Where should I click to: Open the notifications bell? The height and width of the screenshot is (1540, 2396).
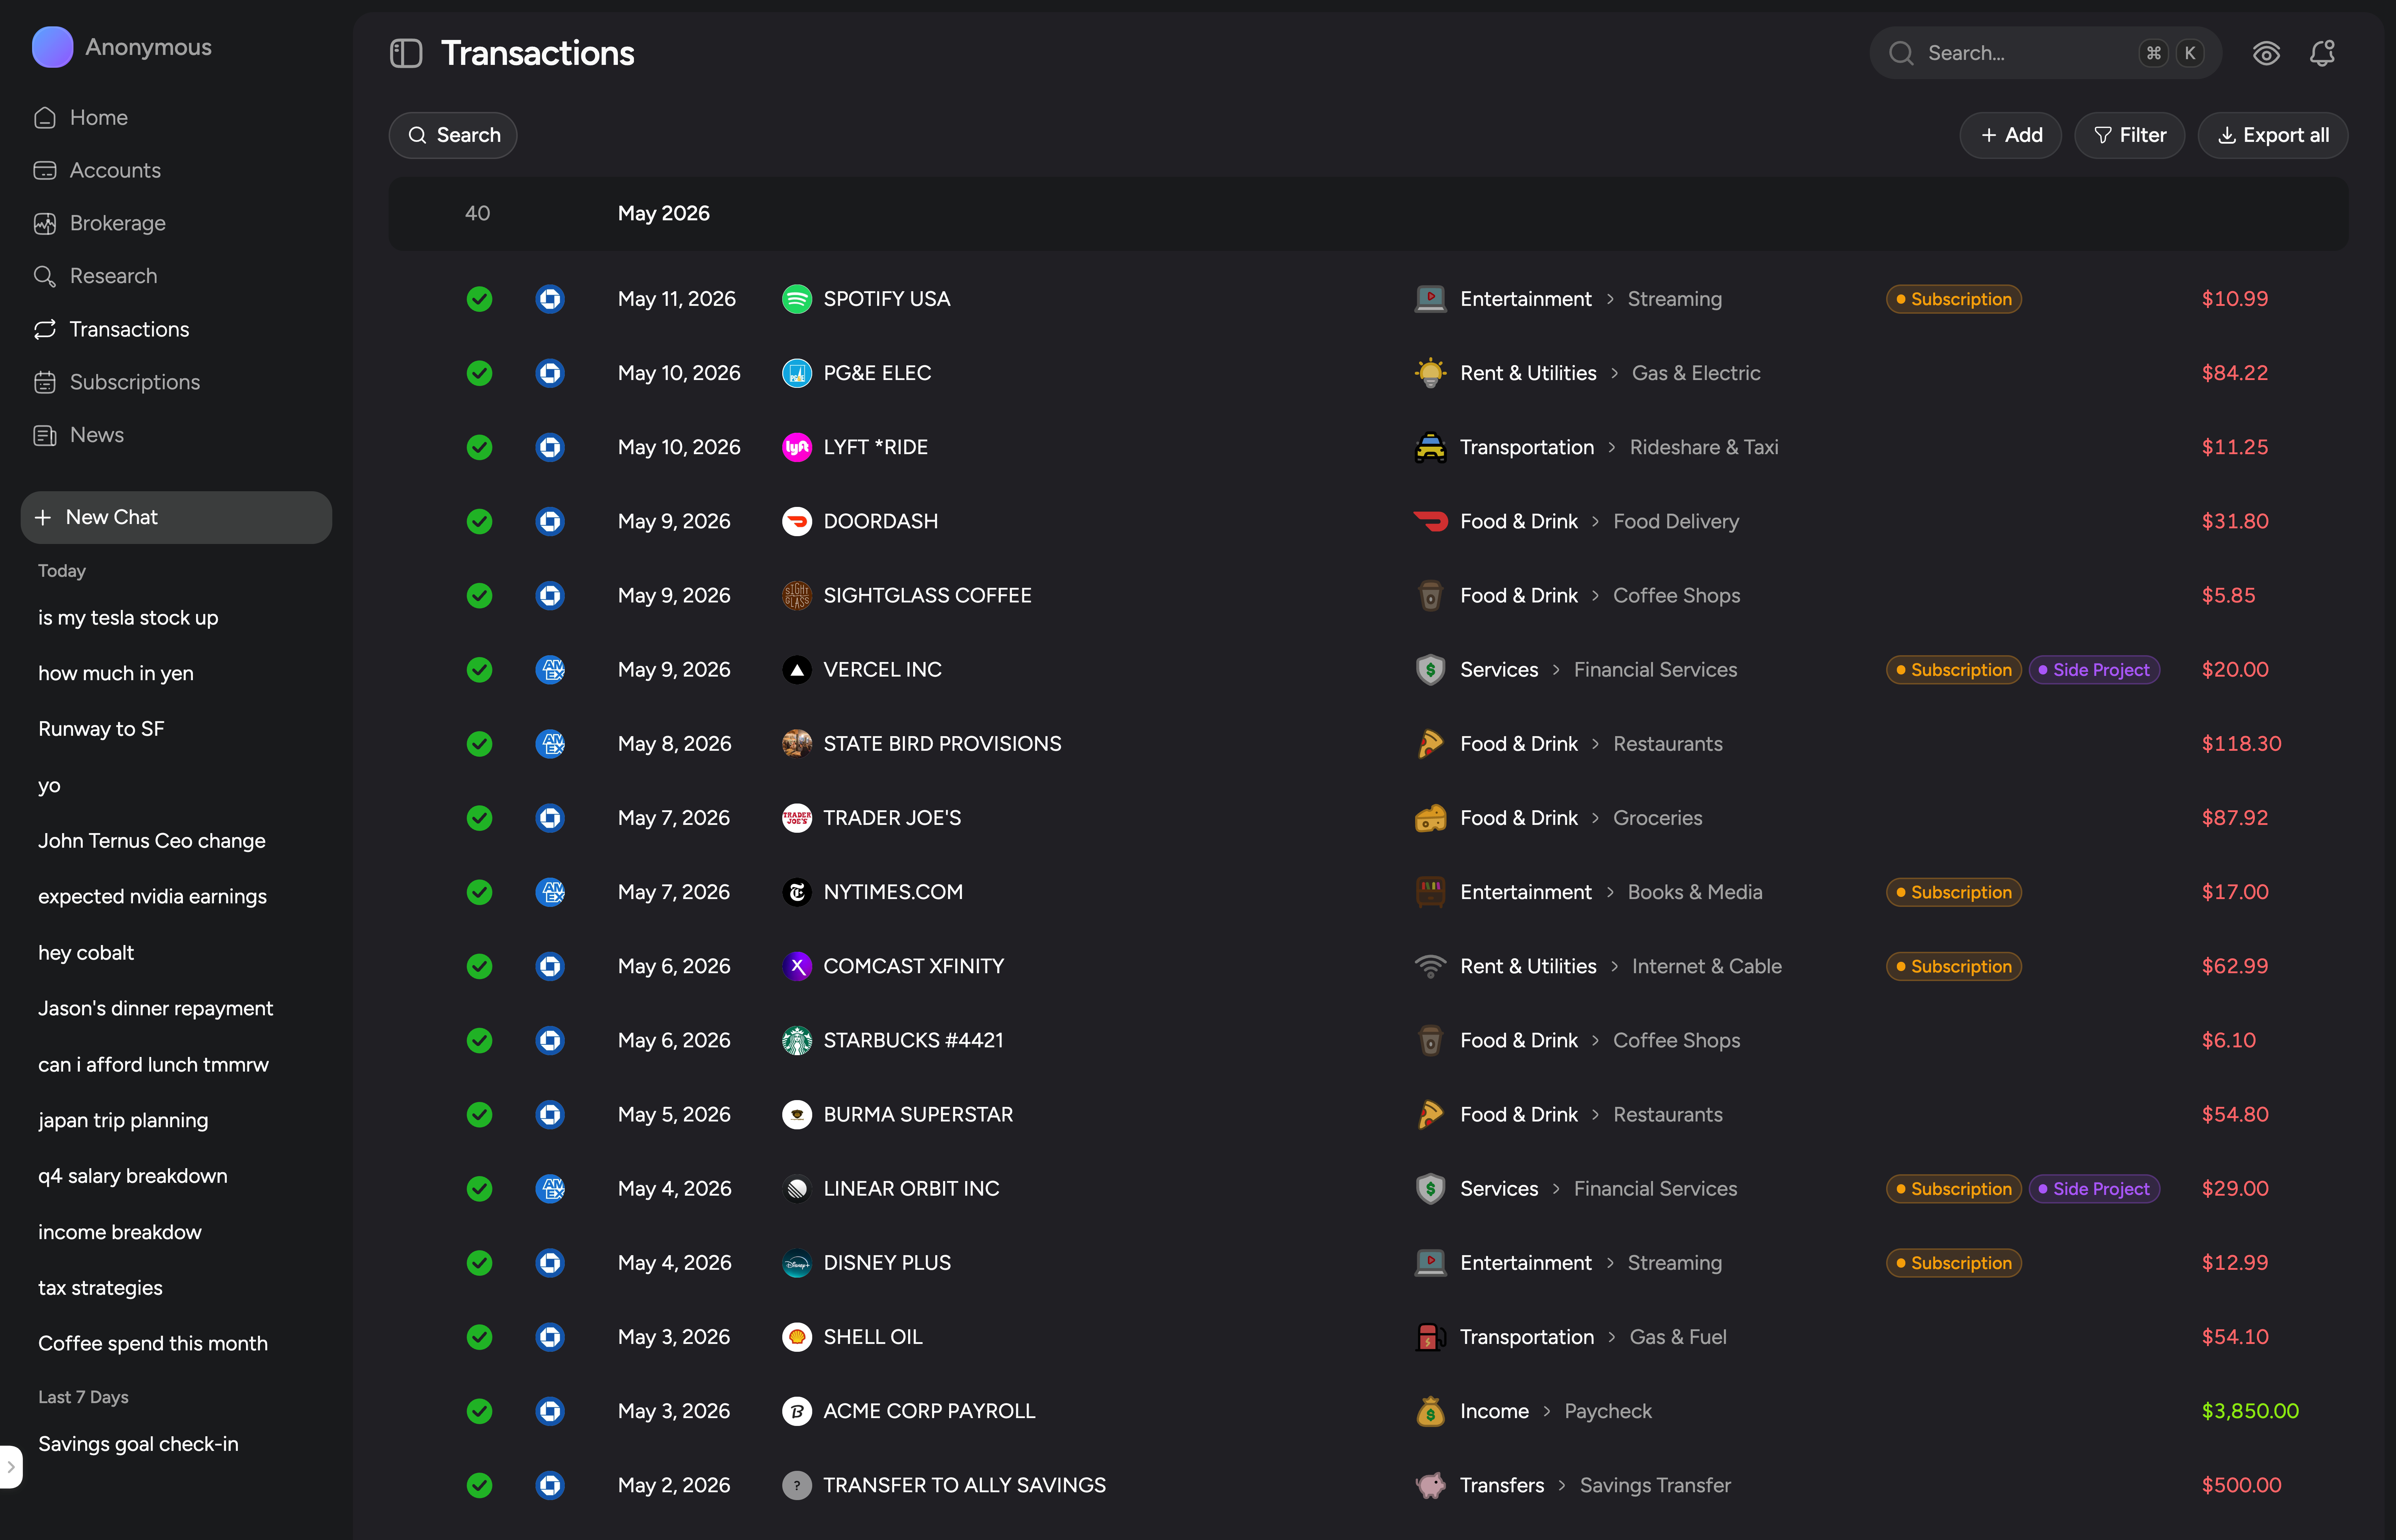[x=2322, y=53]
